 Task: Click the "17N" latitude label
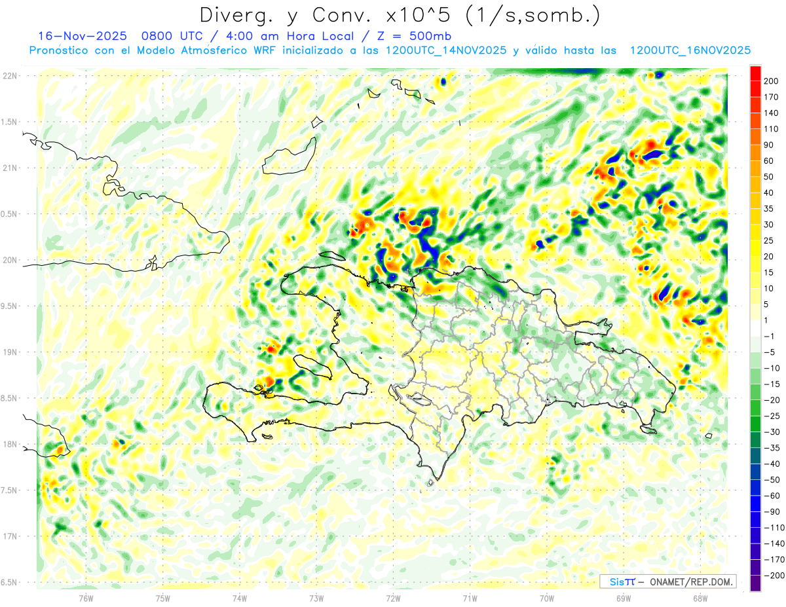(9, 537)
